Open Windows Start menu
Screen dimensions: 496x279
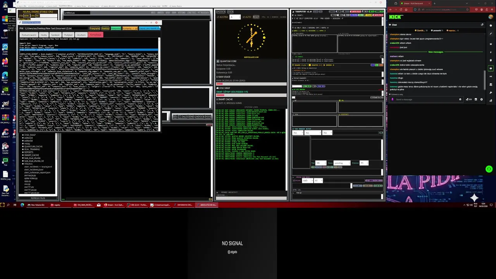[x=2, y=205]
